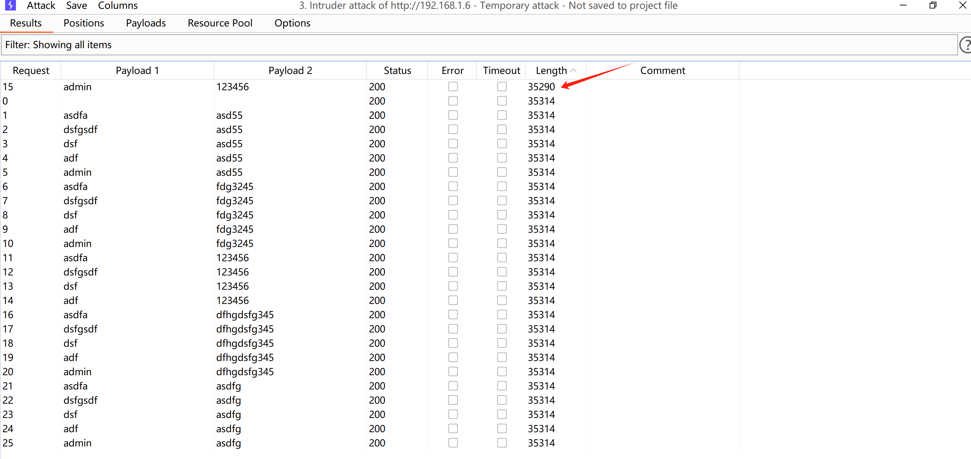Open the Columns menu
The width and height of the screenshot is (971, 459).
118,6
